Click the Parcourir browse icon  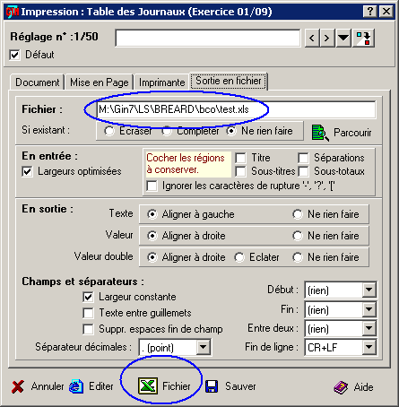click(320, 133)
